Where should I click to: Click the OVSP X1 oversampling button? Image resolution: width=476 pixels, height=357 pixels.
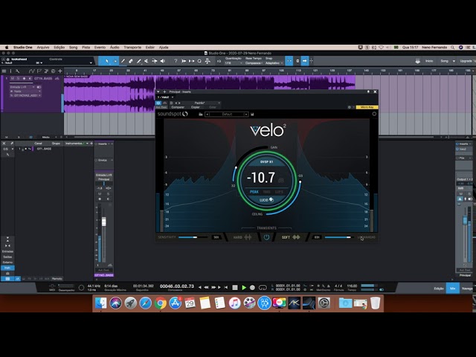pyautogui.click(x=266, y=162)
